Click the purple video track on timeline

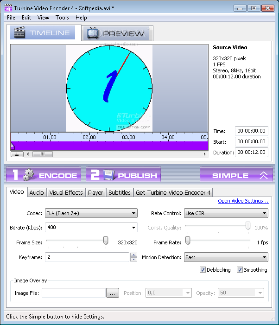109,146
